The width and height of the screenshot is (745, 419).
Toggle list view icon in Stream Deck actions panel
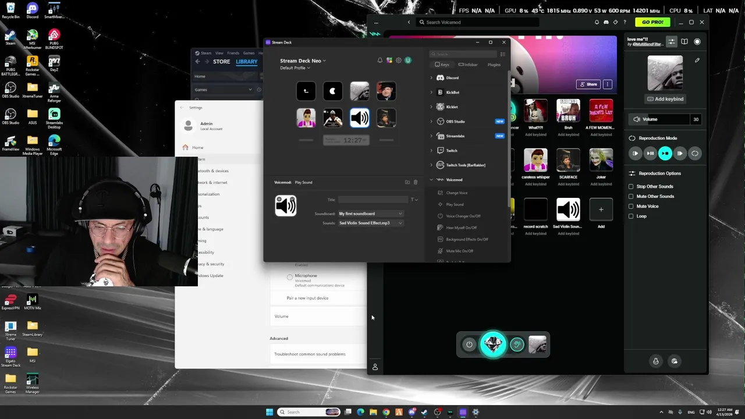[503, 54]
